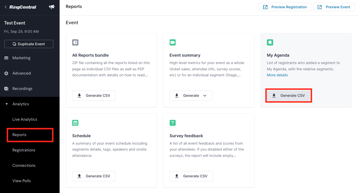Select Reports in the sidebar
The image size is (359, 193).
[19, 135]
